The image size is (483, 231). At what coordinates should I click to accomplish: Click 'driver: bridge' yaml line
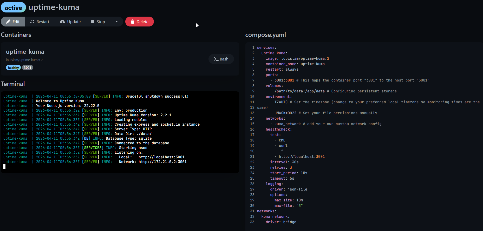[x=281, y=222]
